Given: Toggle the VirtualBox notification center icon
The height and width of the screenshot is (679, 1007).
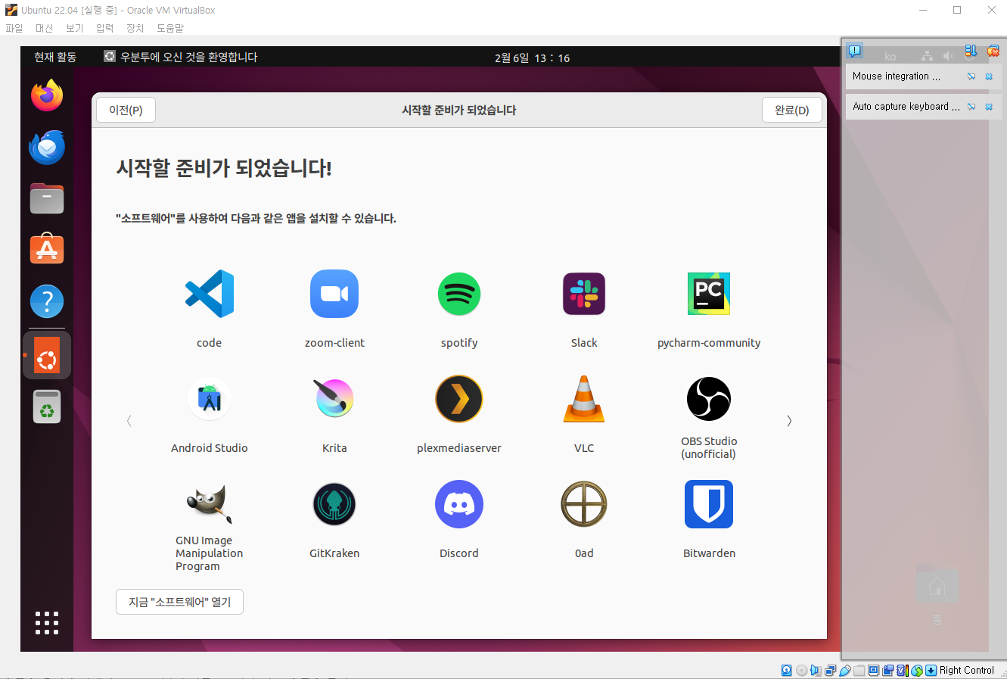Looking at the screenshot, I should [854, 51].
